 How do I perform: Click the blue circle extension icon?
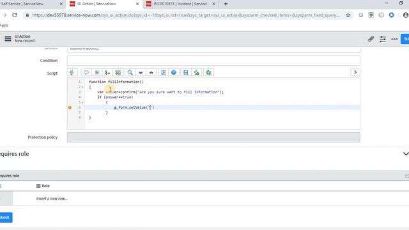point(391,15)
